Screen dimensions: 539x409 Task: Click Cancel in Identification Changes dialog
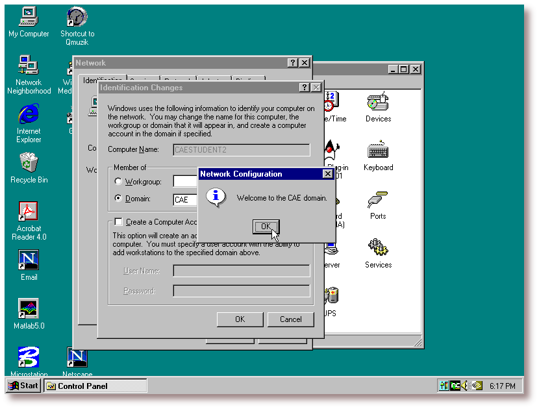point(291,319)
